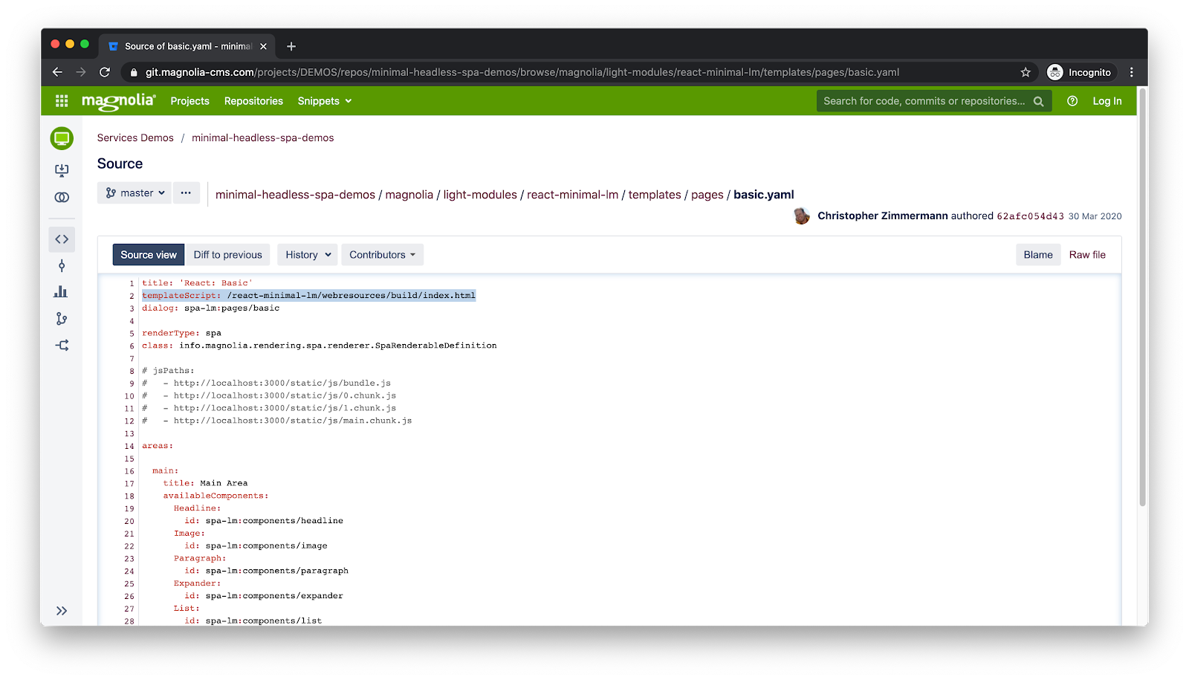Open the Compare sidebar icon

(x=62, y=197)
